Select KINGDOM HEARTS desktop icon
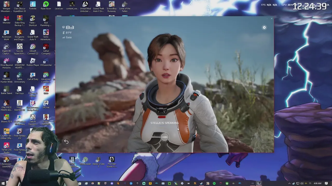The height and width of the screenshot is (186, 332). [x=20, y=64]
